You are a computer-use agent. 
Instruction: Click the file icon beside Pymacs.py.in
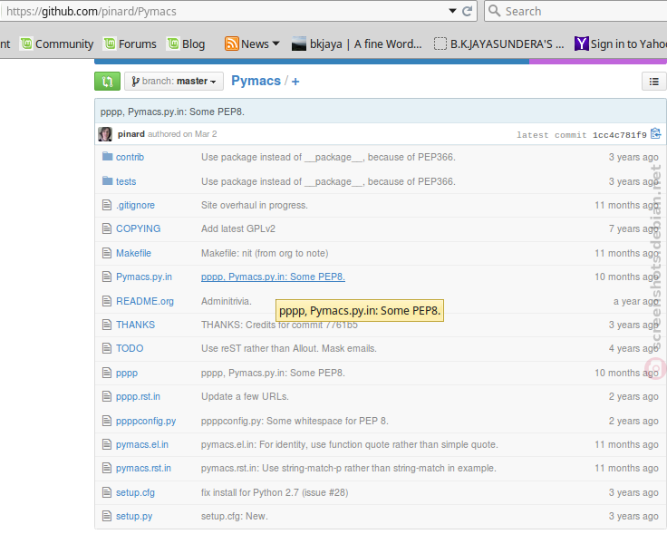pos(107,277)
